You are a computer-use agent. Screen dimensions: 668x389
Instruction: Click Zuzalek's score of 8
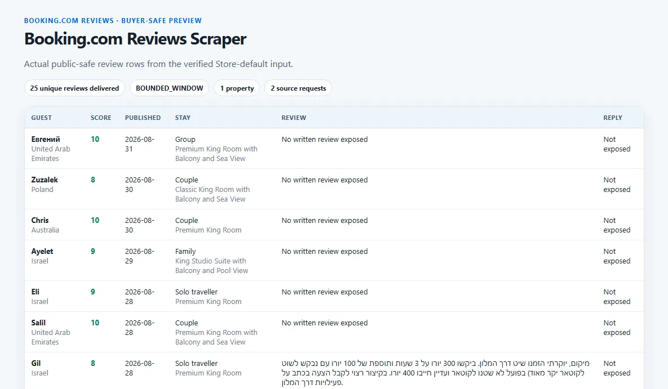(x=93, y=180)
